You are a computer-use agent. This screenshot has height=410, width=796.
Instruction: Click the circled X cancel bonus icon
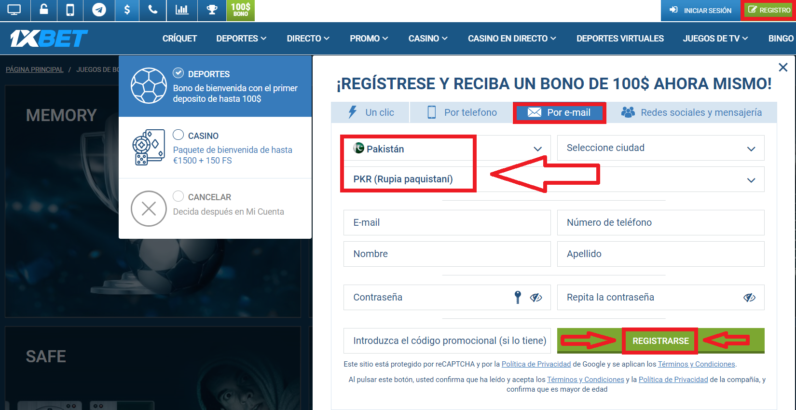[149, 208]
